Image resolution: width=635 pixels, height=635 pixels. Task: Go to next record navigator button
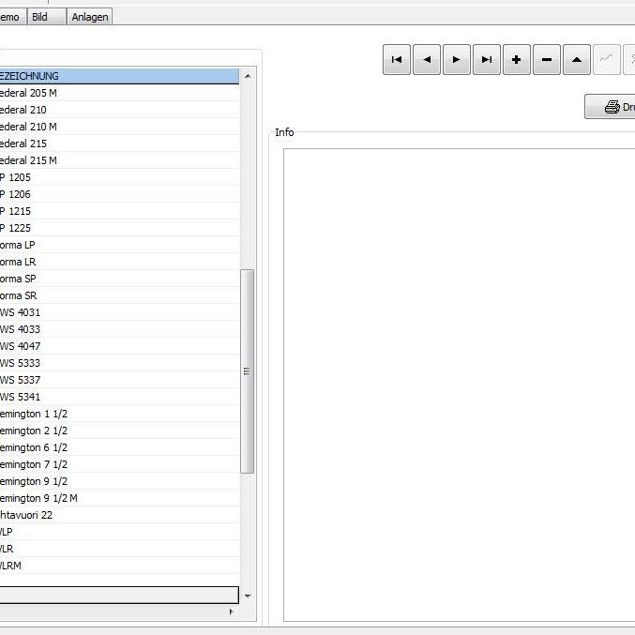tap(457, 60)
